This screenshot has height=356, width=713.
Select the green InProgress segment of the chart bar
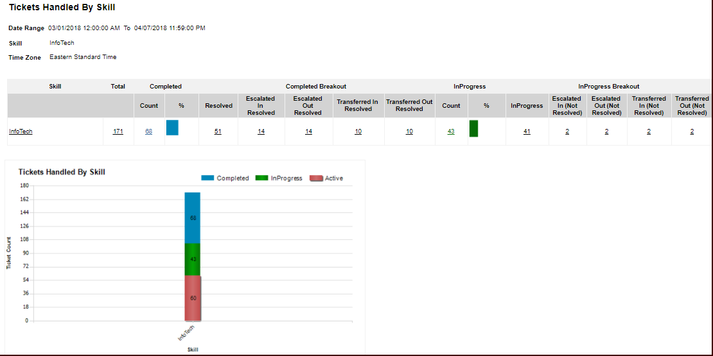coord(193,259)
